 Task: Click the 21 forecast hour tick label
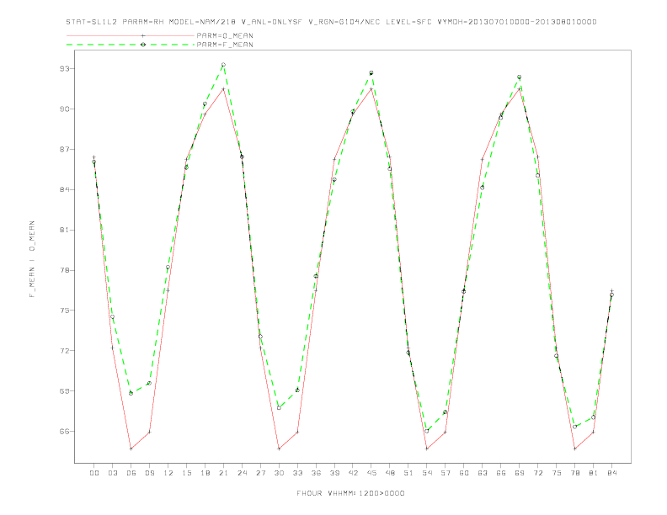223,473
